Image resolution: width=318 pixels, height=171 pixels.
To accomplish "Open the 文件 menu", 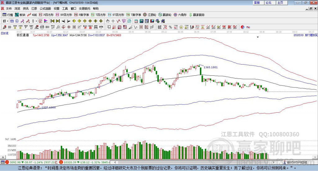I will [9, 8].
